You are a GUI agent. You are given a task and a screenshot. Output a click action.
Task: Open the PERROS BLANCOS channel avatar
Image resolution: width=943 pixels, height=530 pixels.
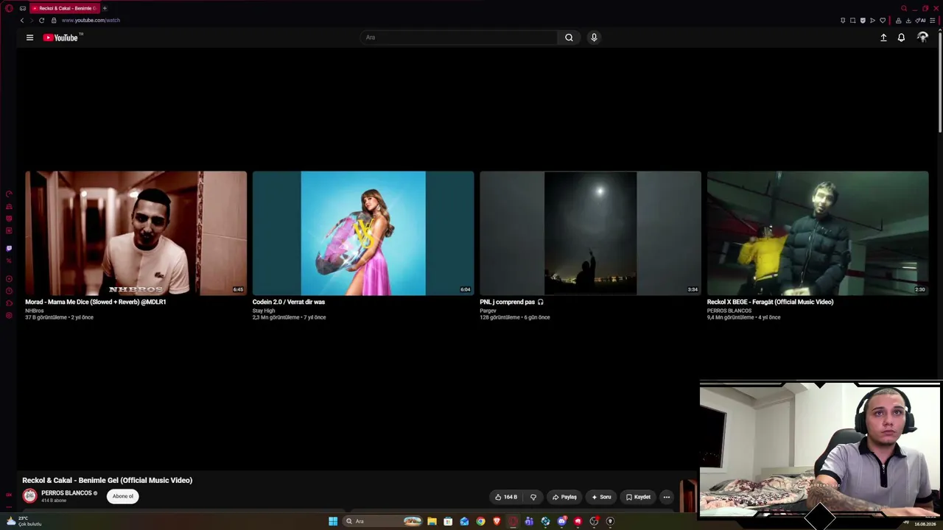click(x=29, y=496)
